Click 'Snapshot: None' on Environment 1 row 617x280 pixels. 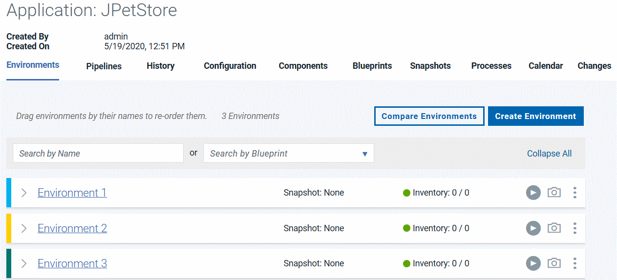pos(314,193)
